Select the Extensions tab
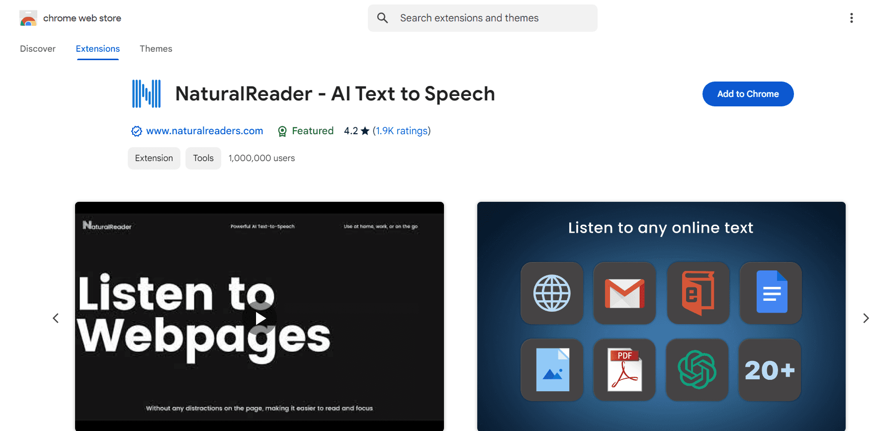 coord(98,49)
